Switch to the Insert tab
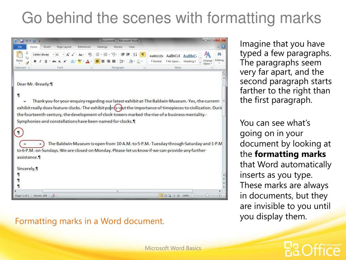Image resolution: width=346 pixels, height=260 pixels. (x=47, y=47)
